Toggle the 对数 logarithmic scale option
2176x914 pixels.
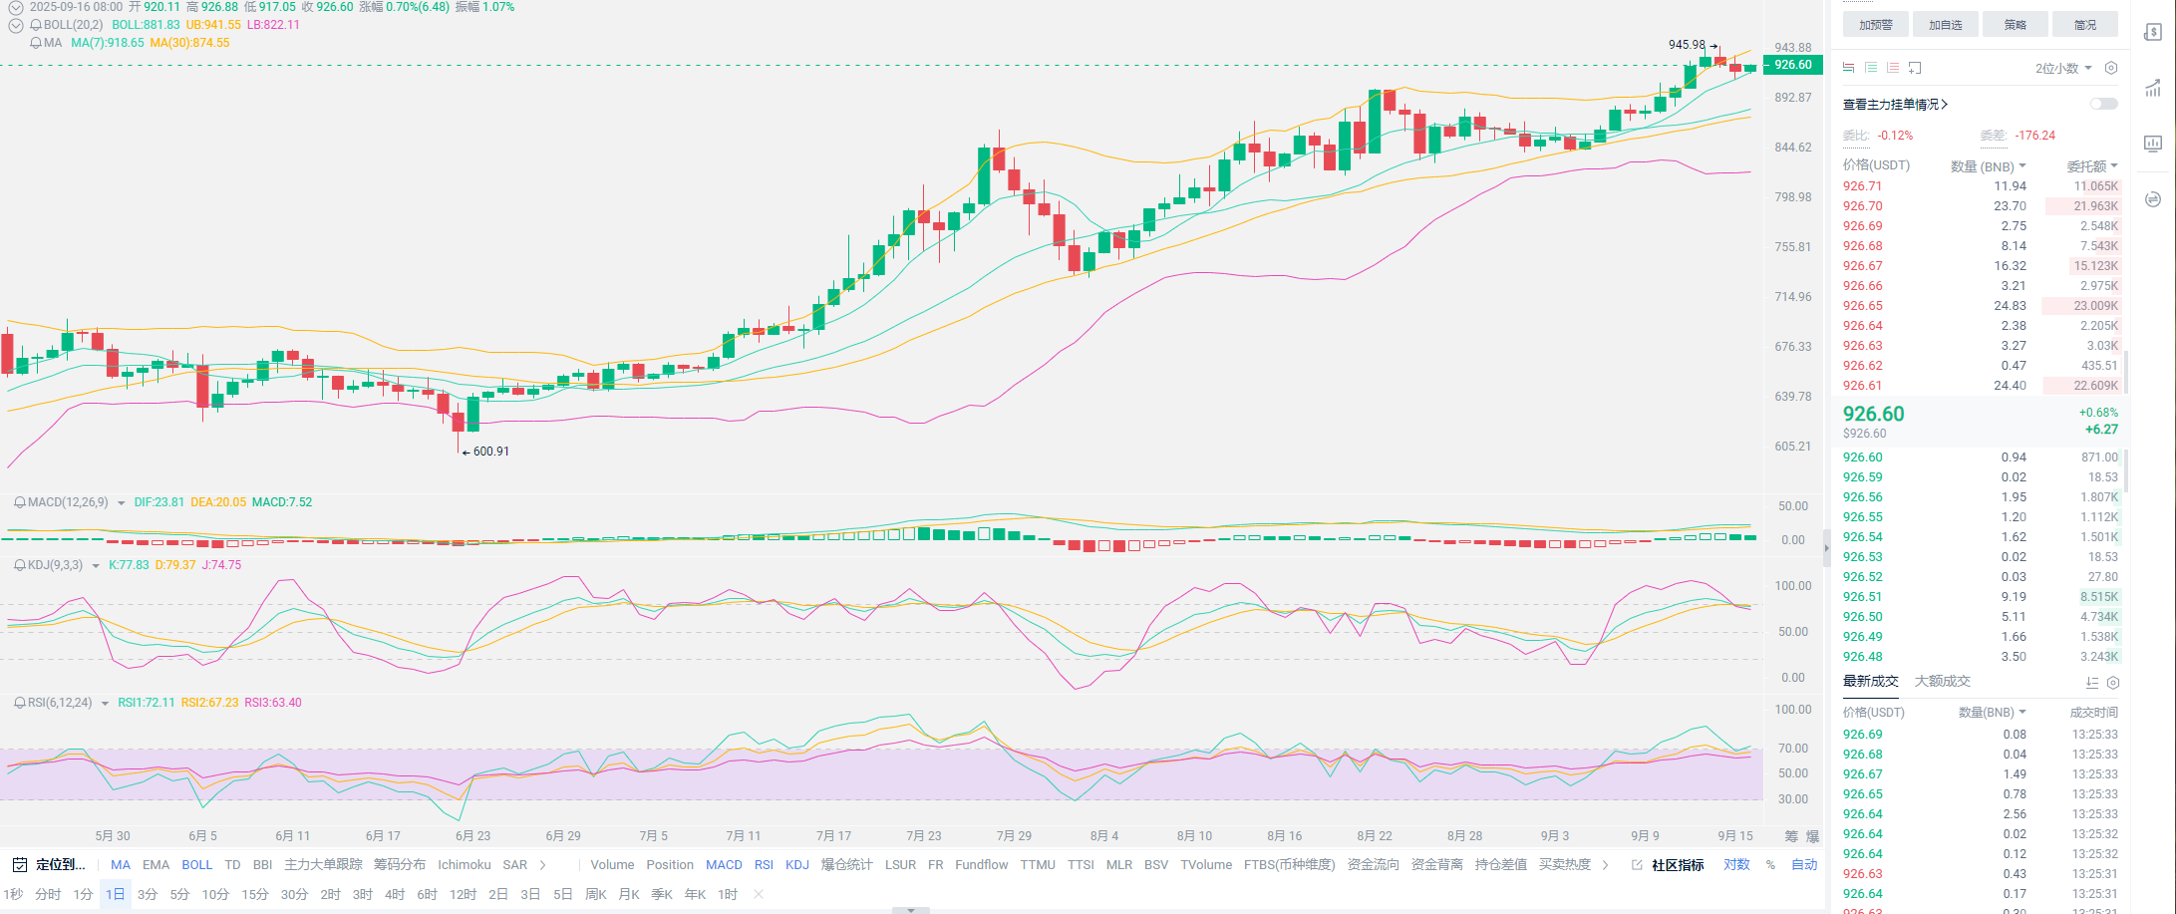tap(1737, 865)
